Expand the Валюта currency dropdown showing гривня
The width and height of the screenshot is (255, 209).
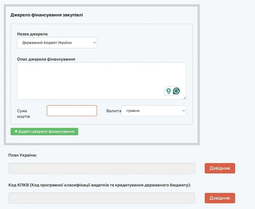point(153,111)
